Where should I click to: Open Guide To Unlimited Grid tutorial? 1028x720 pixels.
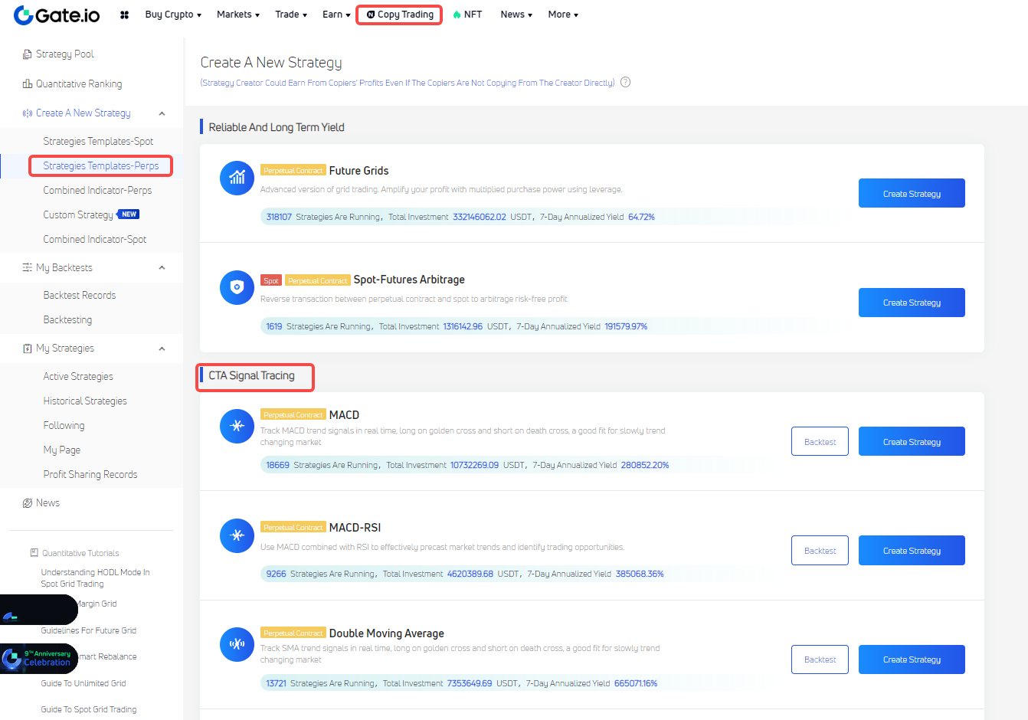(83, 683)
